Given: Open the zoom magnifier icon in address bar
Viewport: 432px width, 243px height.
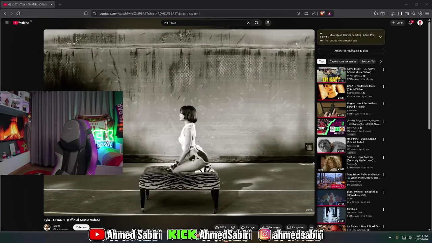Looking at the screenshot, I should 298,13.
